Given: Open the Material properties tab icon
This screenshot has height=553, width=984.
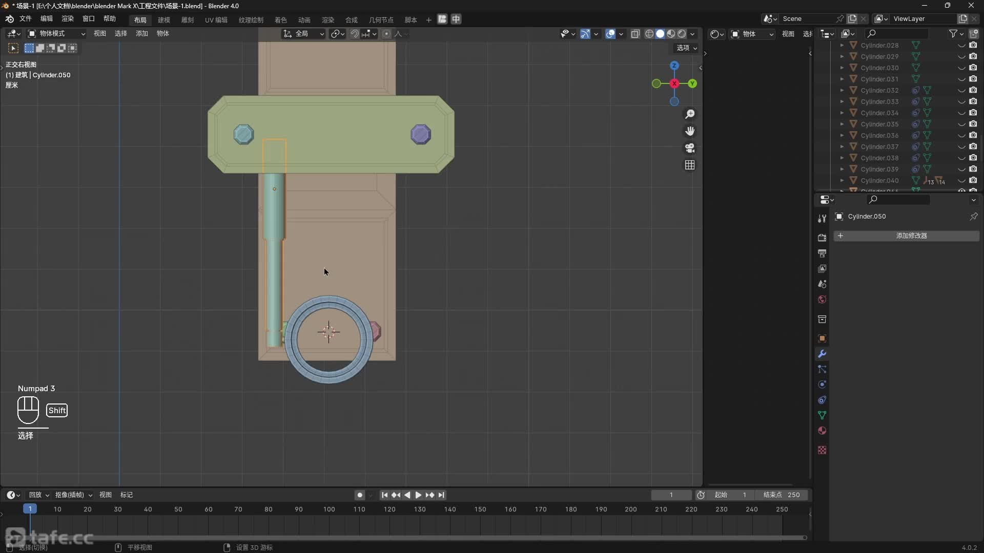Looking at the screenshot, I should (x=822, y=431).
